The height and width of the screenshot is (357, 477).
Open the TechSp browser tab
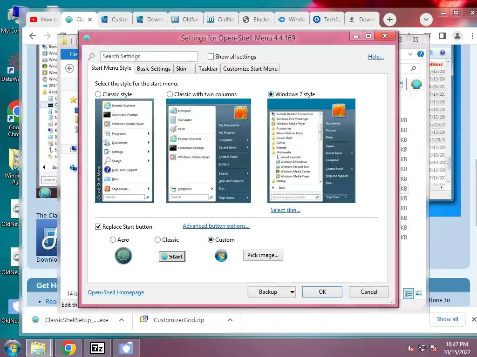click(x=327, y=20)
